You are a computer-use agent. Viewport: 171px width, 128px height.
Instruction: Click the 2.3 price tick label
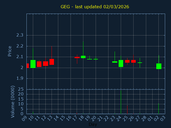tap(20, 35)
